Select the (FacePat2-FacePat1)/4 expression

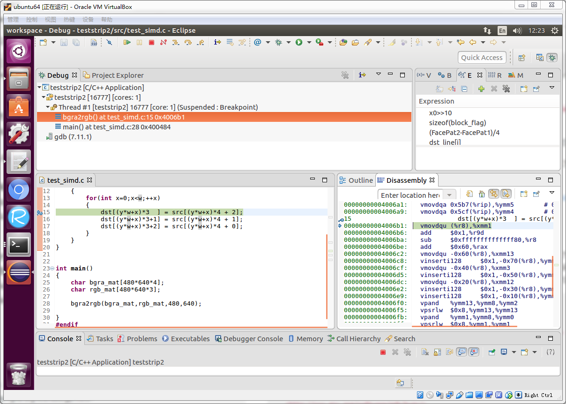488,133
